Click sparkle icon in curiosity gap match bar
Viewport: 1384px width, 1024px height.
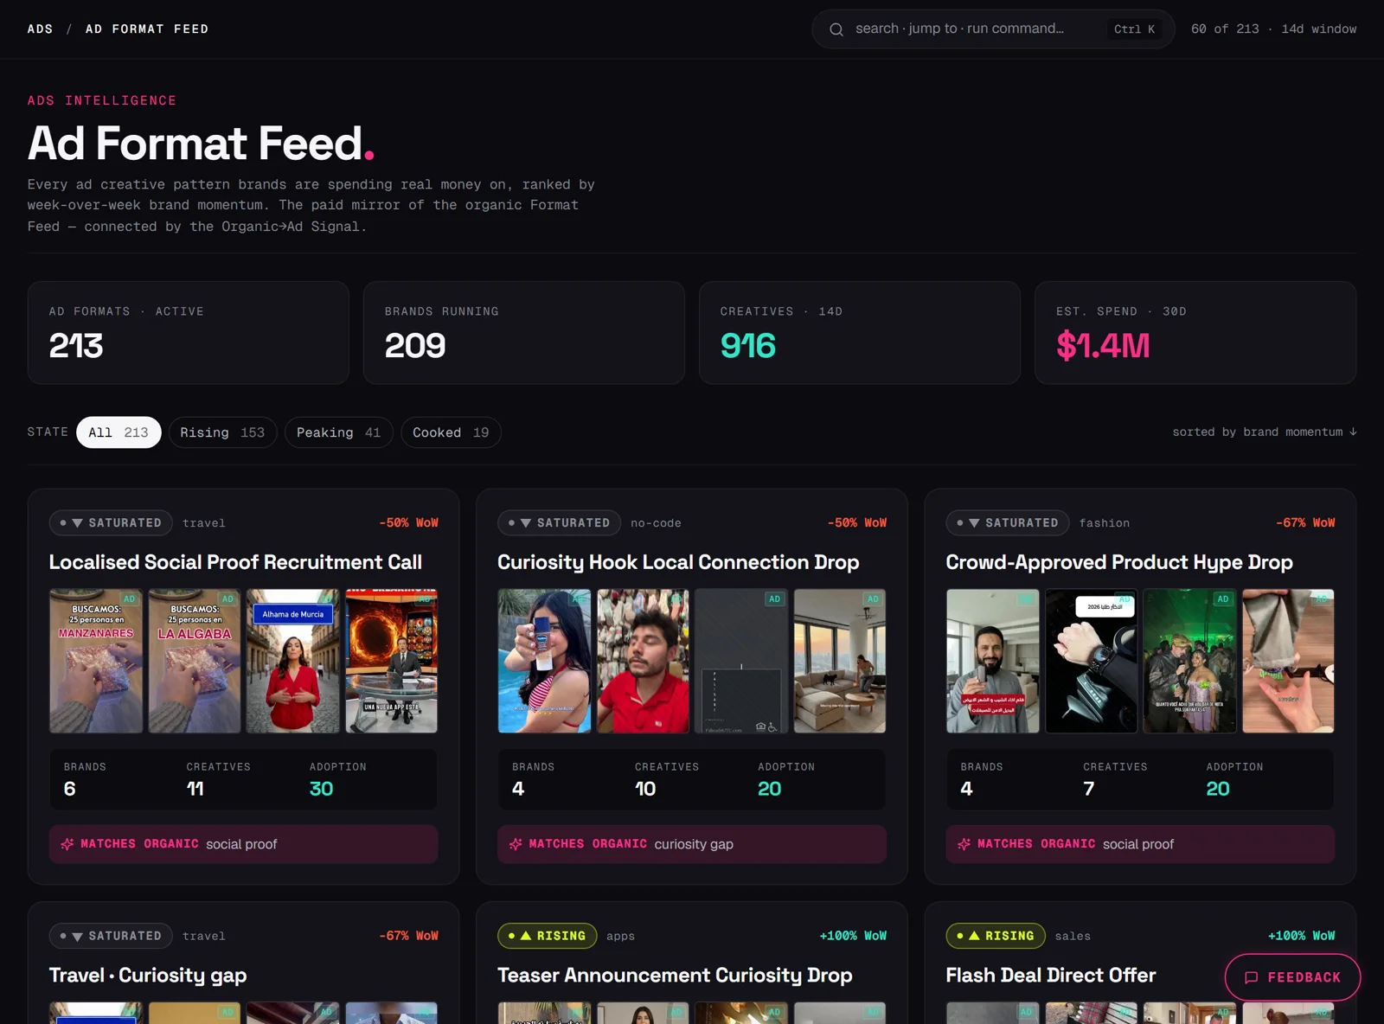[516, 844]
